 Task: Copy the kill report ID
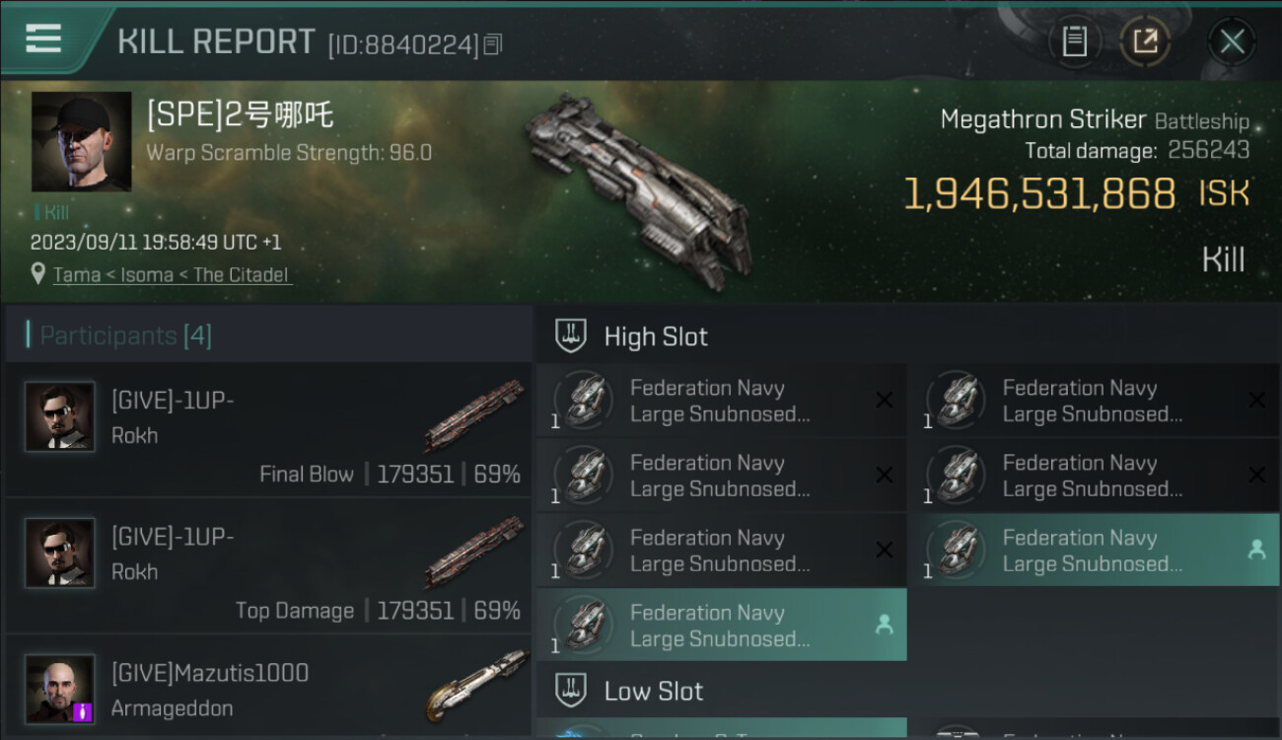click(494, 44)
